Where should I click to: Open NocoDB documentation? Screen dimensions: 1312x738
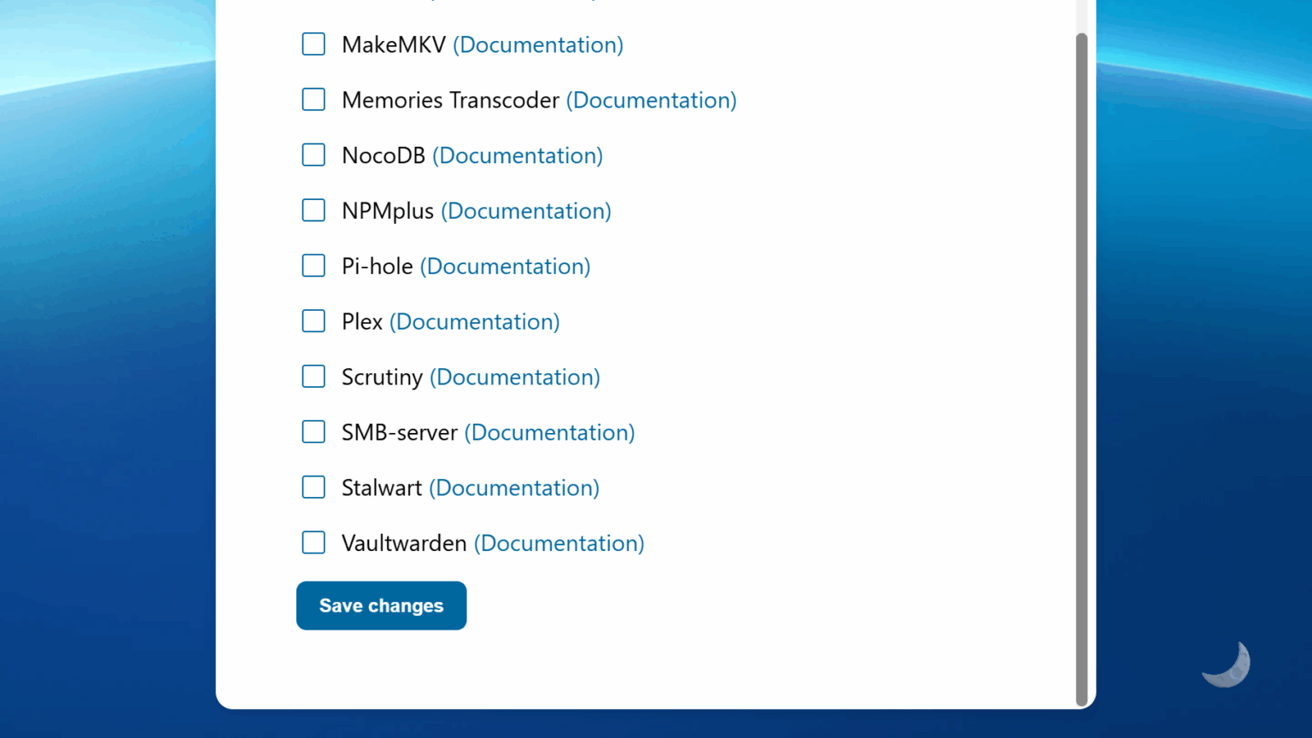(518, 155)
